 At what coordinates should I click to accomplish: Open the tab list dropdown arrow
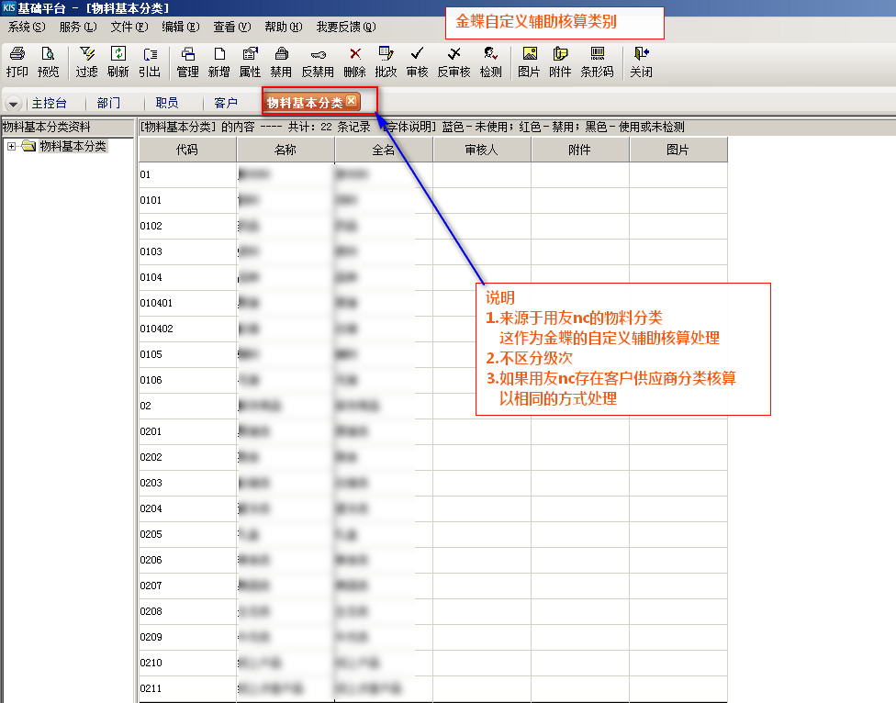(x=14, y=104)
